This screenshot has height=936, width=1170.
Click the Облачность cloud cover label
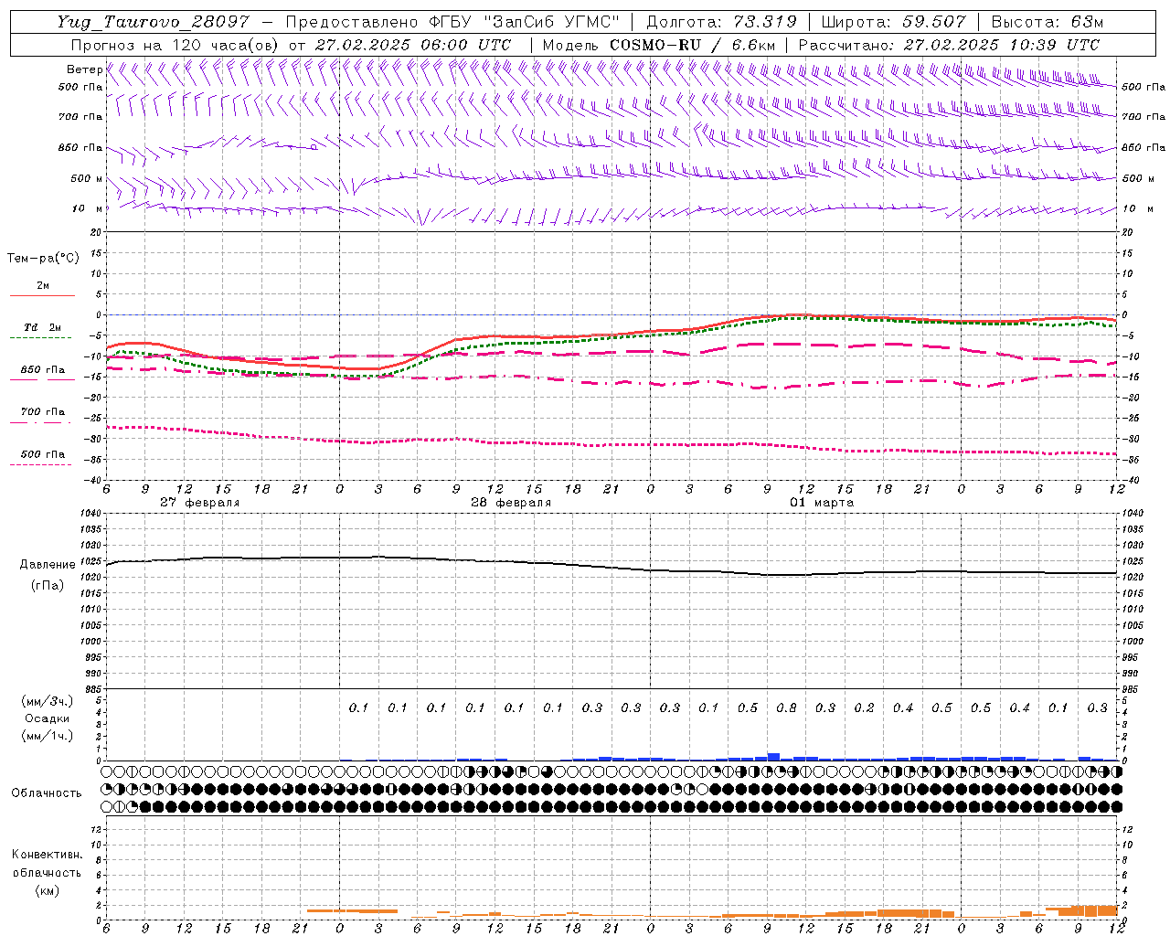coord(47,793)
